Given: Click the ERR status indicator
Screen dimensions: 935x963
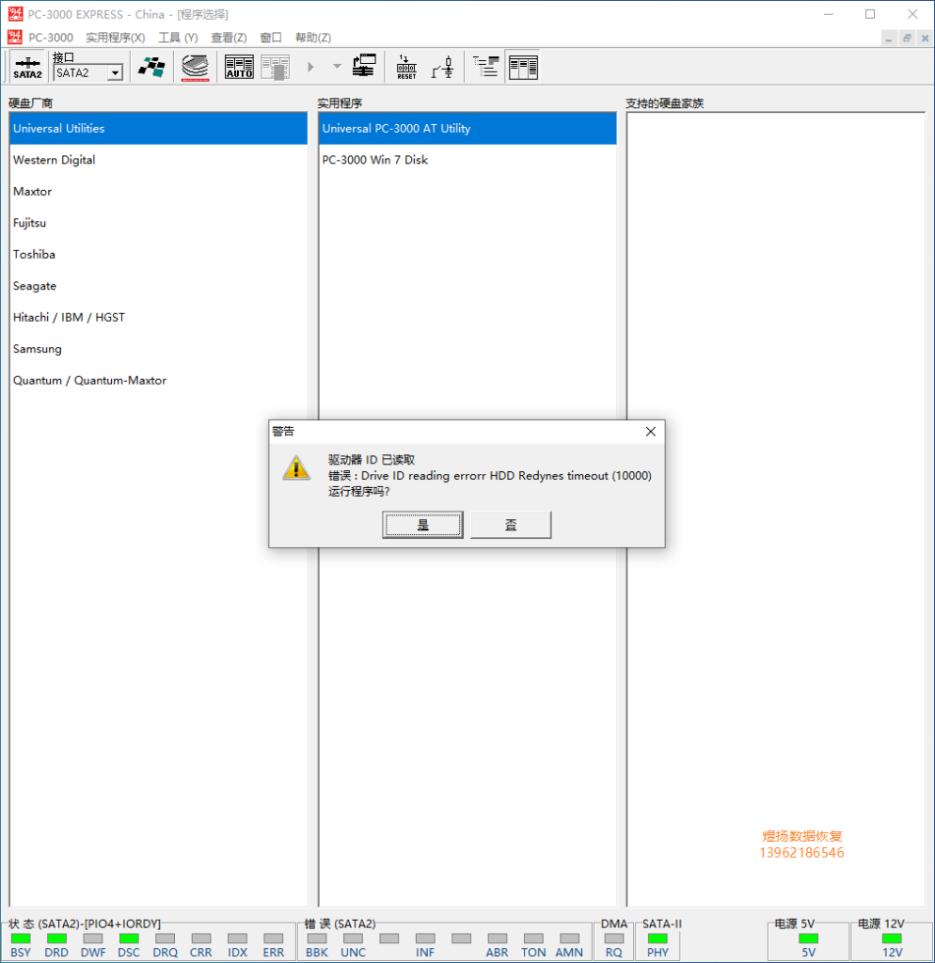Looking at the screenshot, I should click(274, 939).
